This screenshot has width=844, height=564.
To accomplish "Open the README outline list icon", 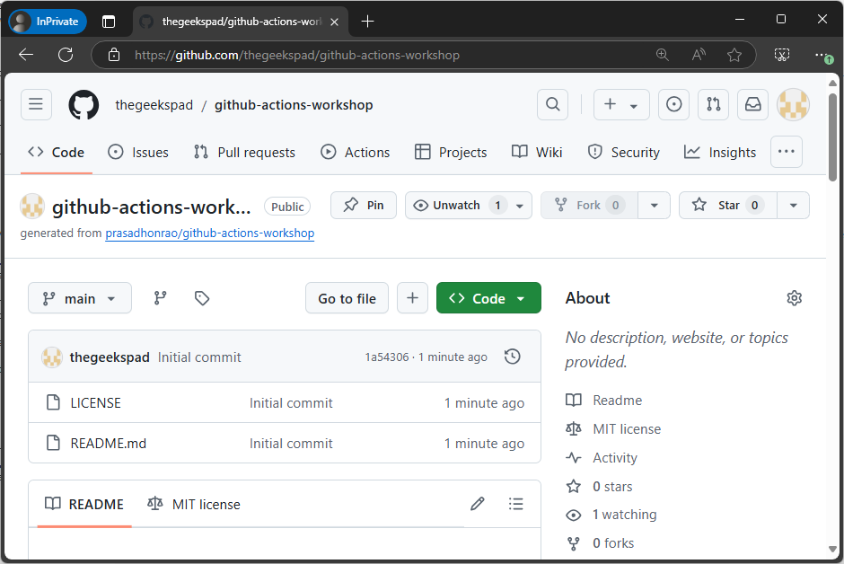I will click(x=515, y=504).
